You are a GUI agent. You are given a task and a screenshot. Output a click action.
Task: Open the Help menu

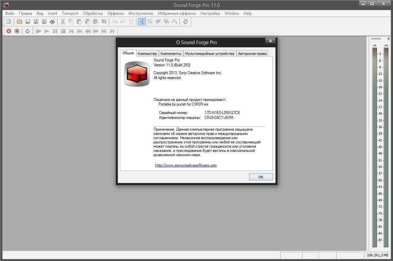pyautogui.click(x=248, y=13)
